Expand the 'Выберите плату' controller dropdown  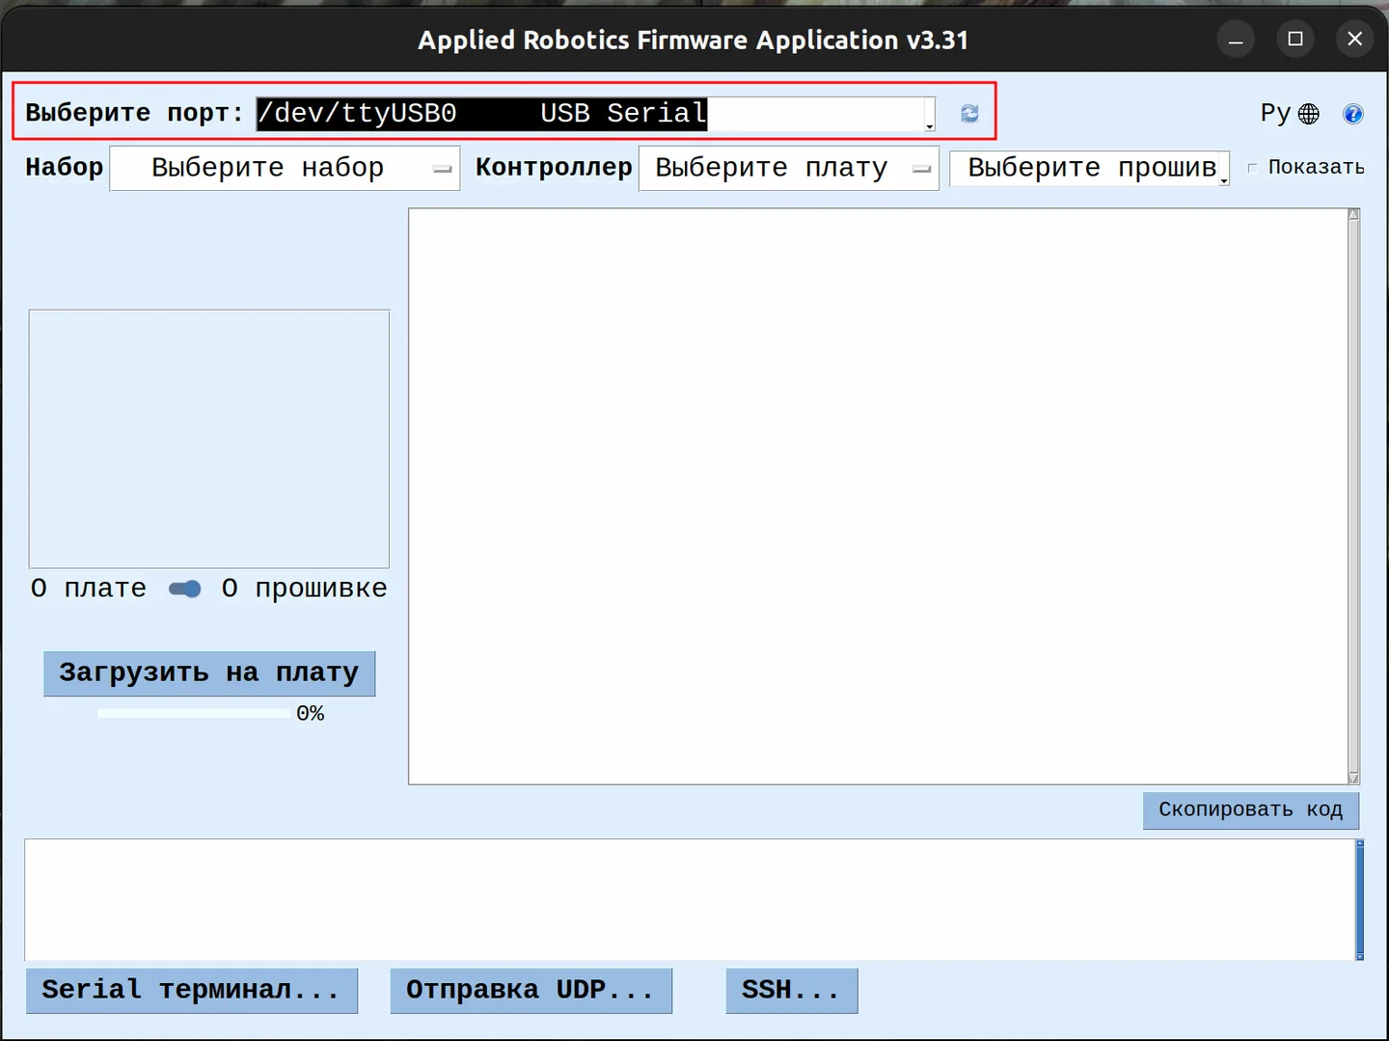tap(789, 168)
